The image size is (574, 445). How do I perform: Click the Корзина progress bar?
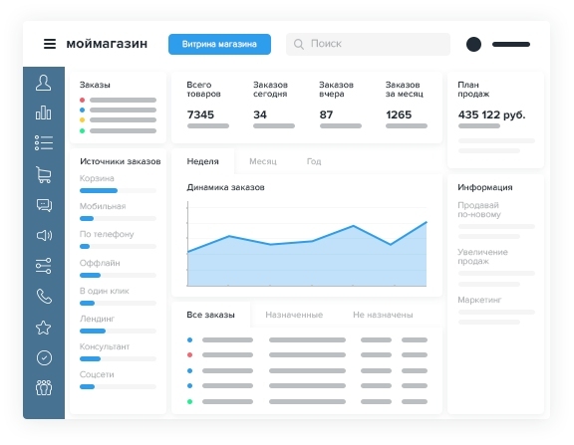118,190
